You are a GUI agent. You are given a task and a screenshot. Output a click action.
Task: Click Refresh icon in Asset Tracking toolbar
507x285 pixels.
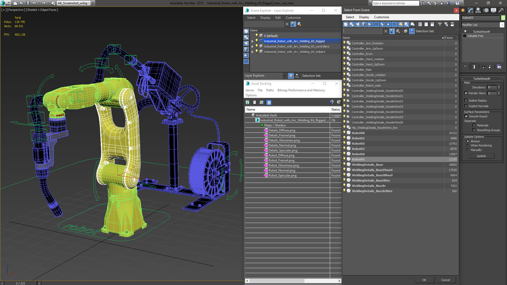pyautogui.click(x=247, y=102)
